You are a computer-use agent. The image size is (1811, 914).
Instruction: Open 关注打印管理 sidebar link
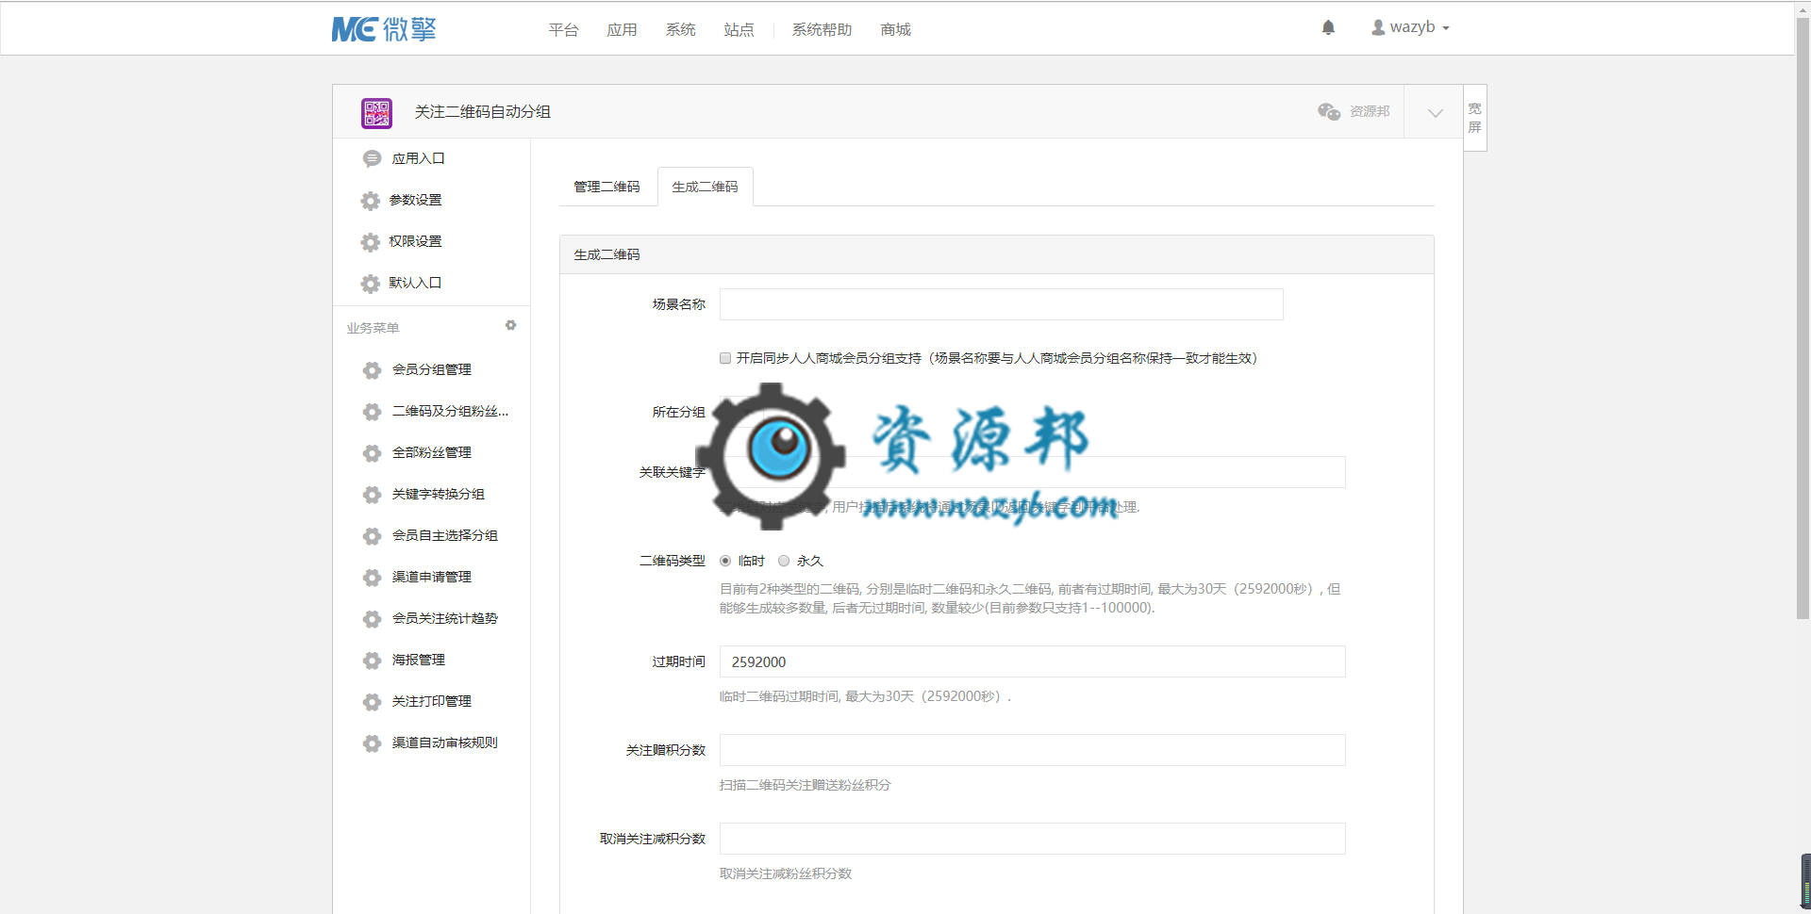click(431, 701)
